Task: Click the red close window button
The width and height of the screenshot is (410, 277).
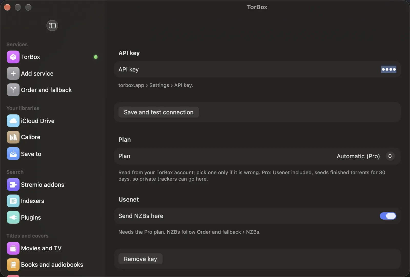Action: (7, 7)
